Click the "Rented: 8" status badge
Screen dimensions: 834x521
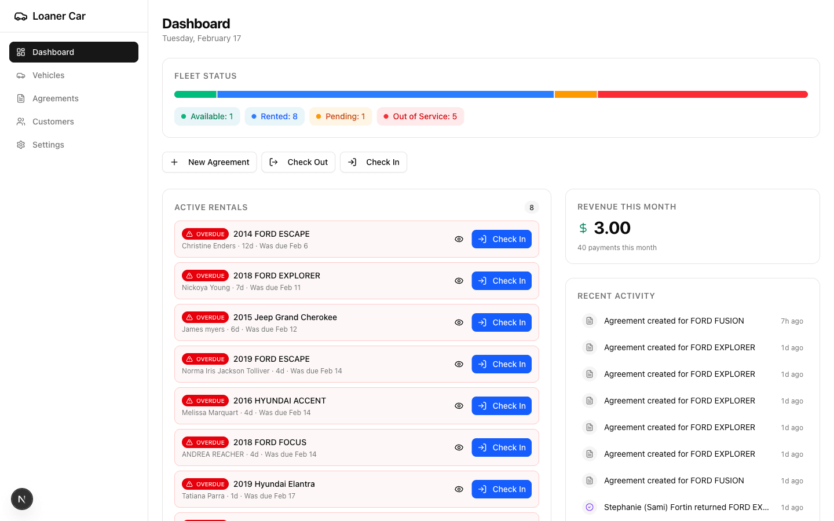coord(275,116)
